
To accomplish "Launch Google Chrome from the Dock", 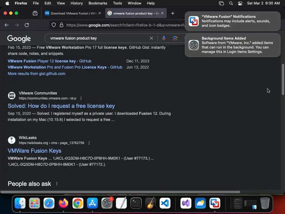I will tap(78, 203).
